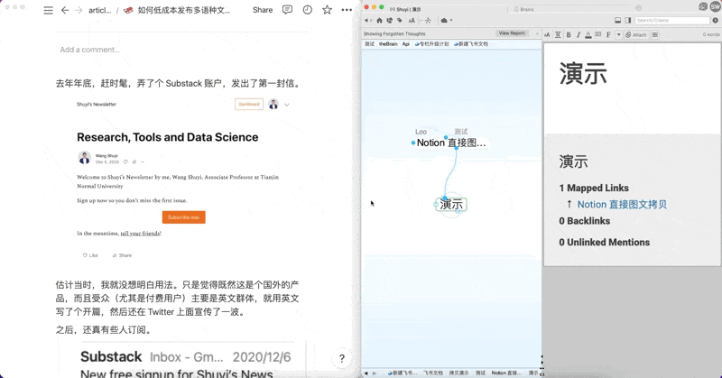Select the 专栏升级计划 pin
The width and height of the screenshot is (722, 378).
pyautogui.click(x=432, y=43)
